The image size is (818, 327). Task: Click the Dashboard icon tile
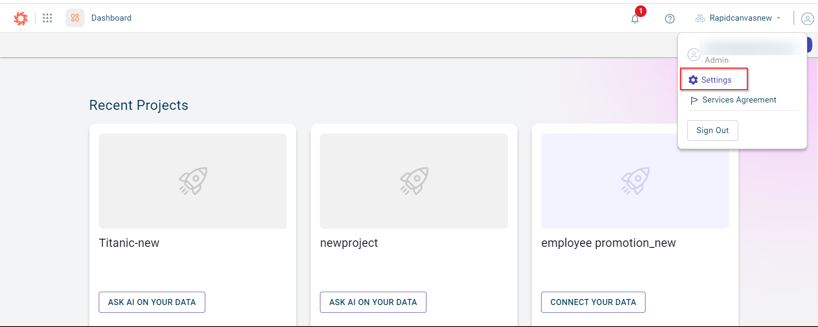click(75, 18)
